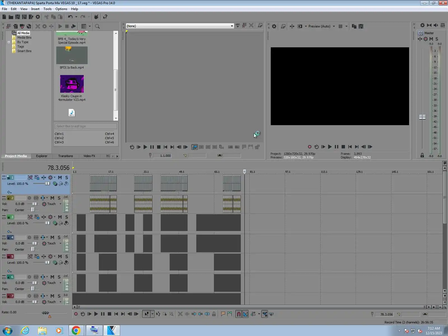Toggle Enable Snapping magnet button

click(x=239, y=314)
